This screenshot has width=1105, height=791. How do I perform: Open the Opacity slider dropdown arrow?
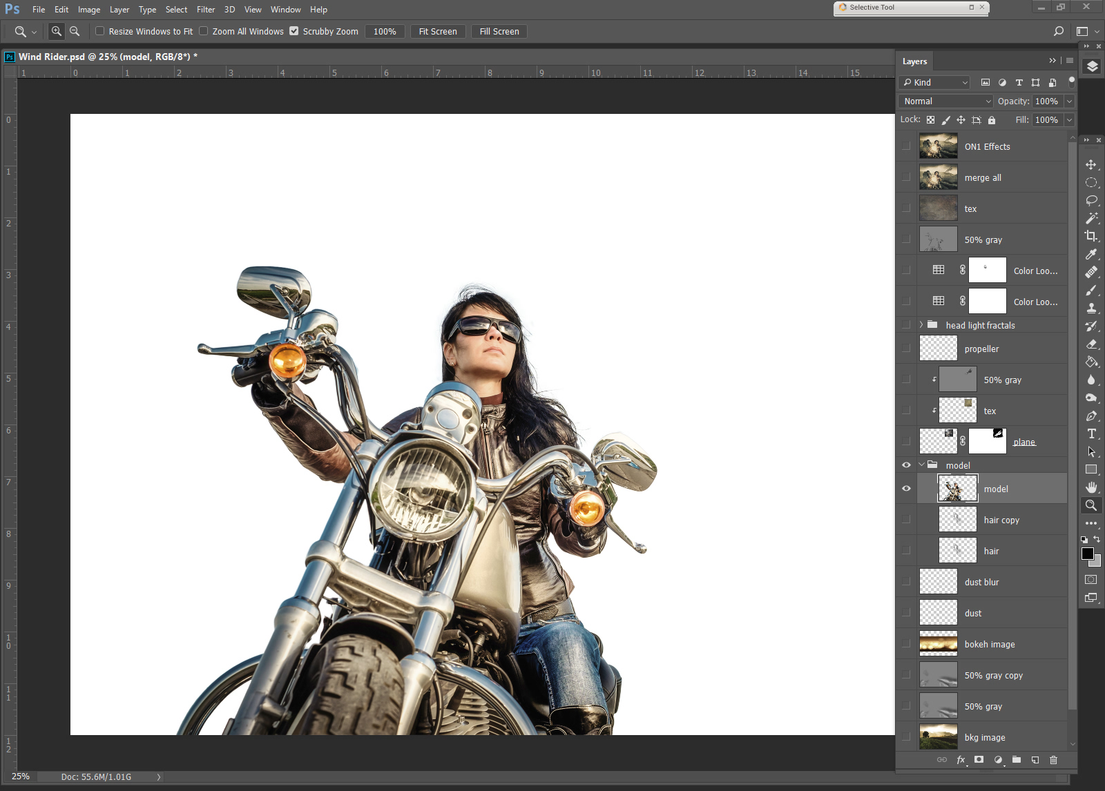point(1069,101)
